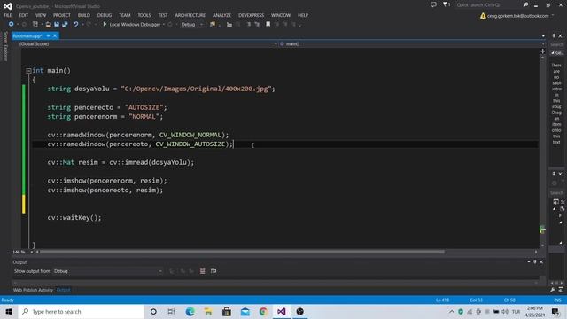Click Find in Files toolbar icon

[x=213, y=24]
